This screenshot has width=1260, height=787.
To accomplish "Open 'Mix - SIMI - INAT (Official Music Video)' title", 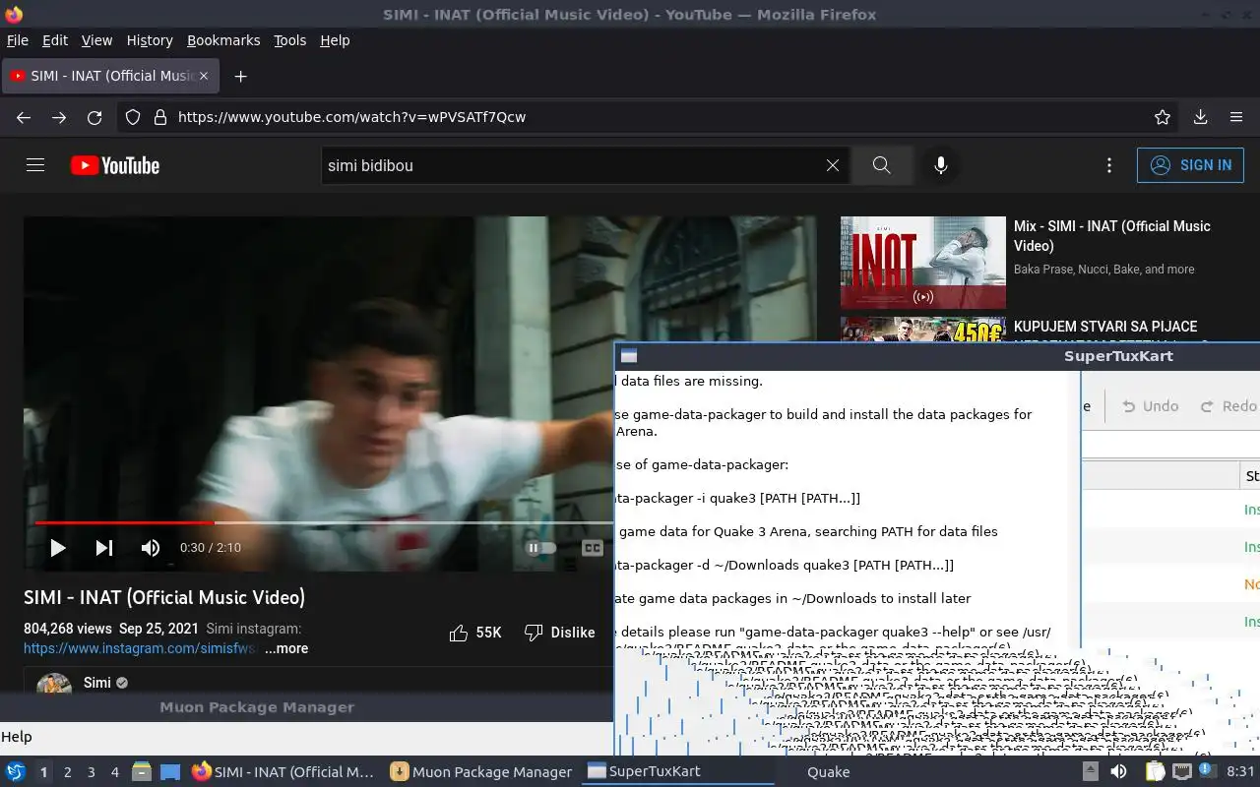I will pyautogui.click(x=1112, y=236).
